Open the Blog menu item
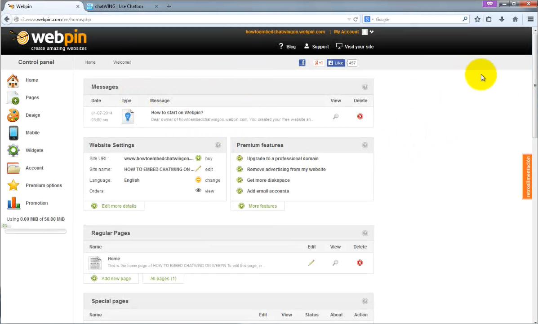This screenshot has width=538, height=324. [x=287, y=47]
